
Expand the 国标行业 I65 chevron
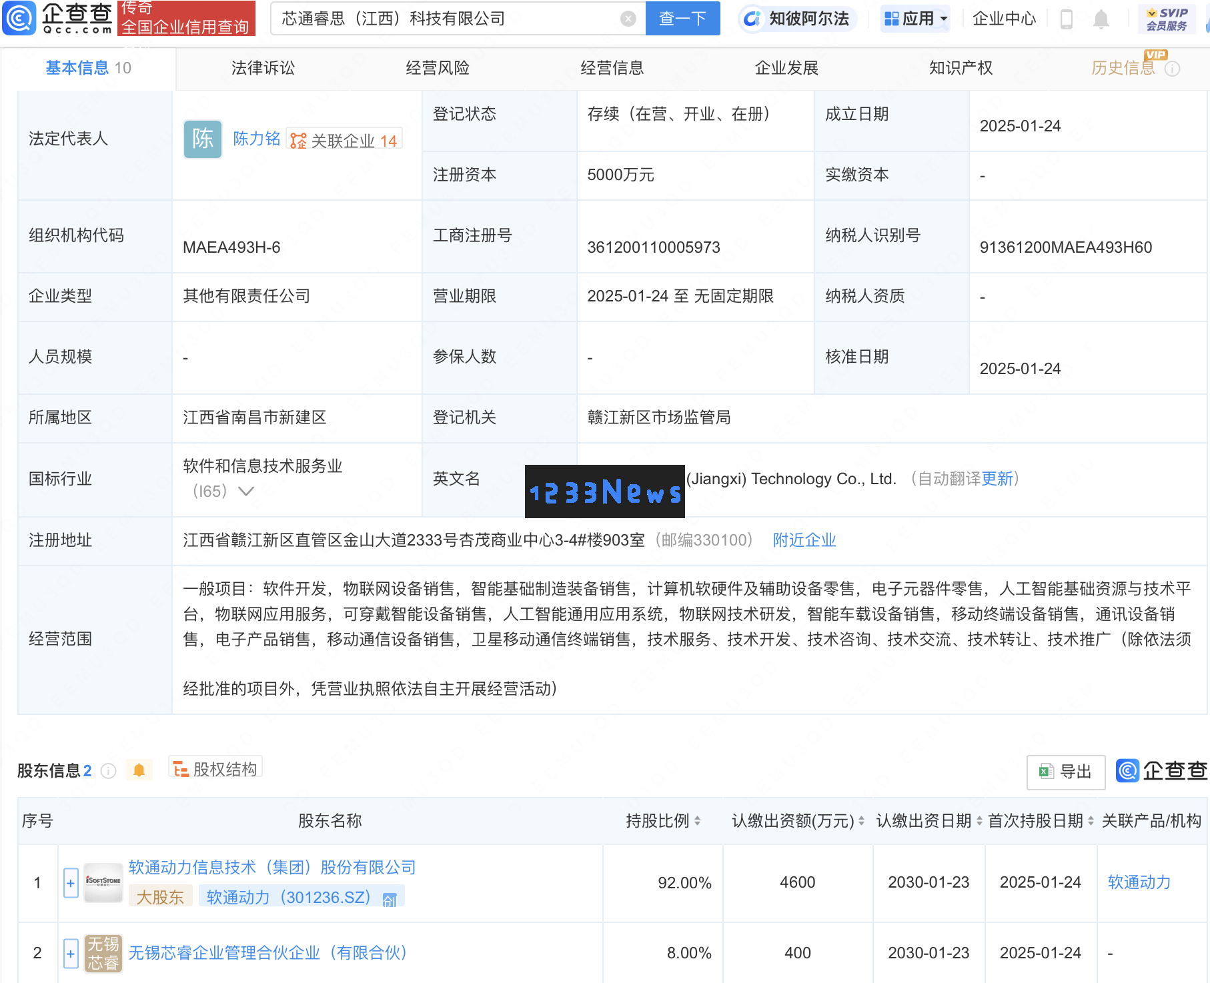click(x=246, y=491)
